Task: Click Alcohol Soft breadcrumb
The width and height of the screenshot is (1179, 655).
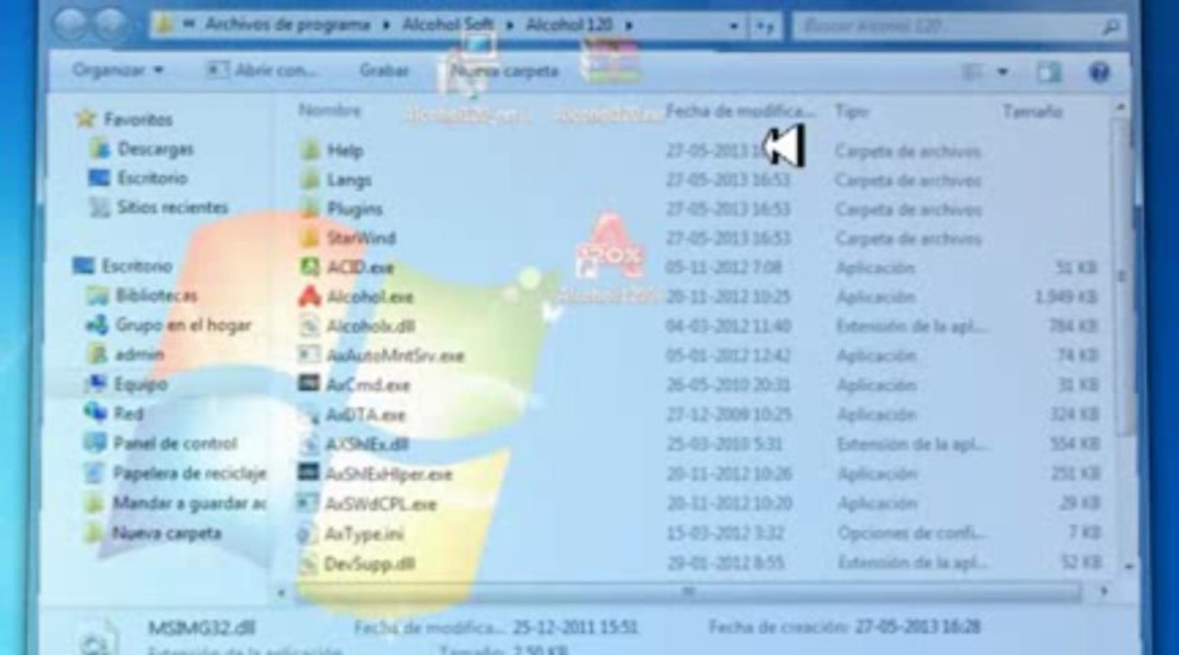Action: coord(448,25)
